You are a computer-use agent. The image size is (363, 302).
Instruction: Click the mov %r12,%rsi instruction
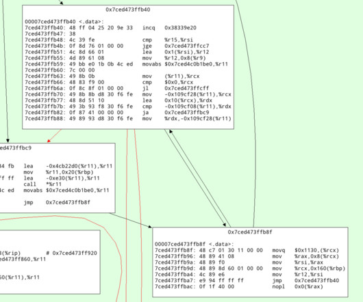point(239,274)
